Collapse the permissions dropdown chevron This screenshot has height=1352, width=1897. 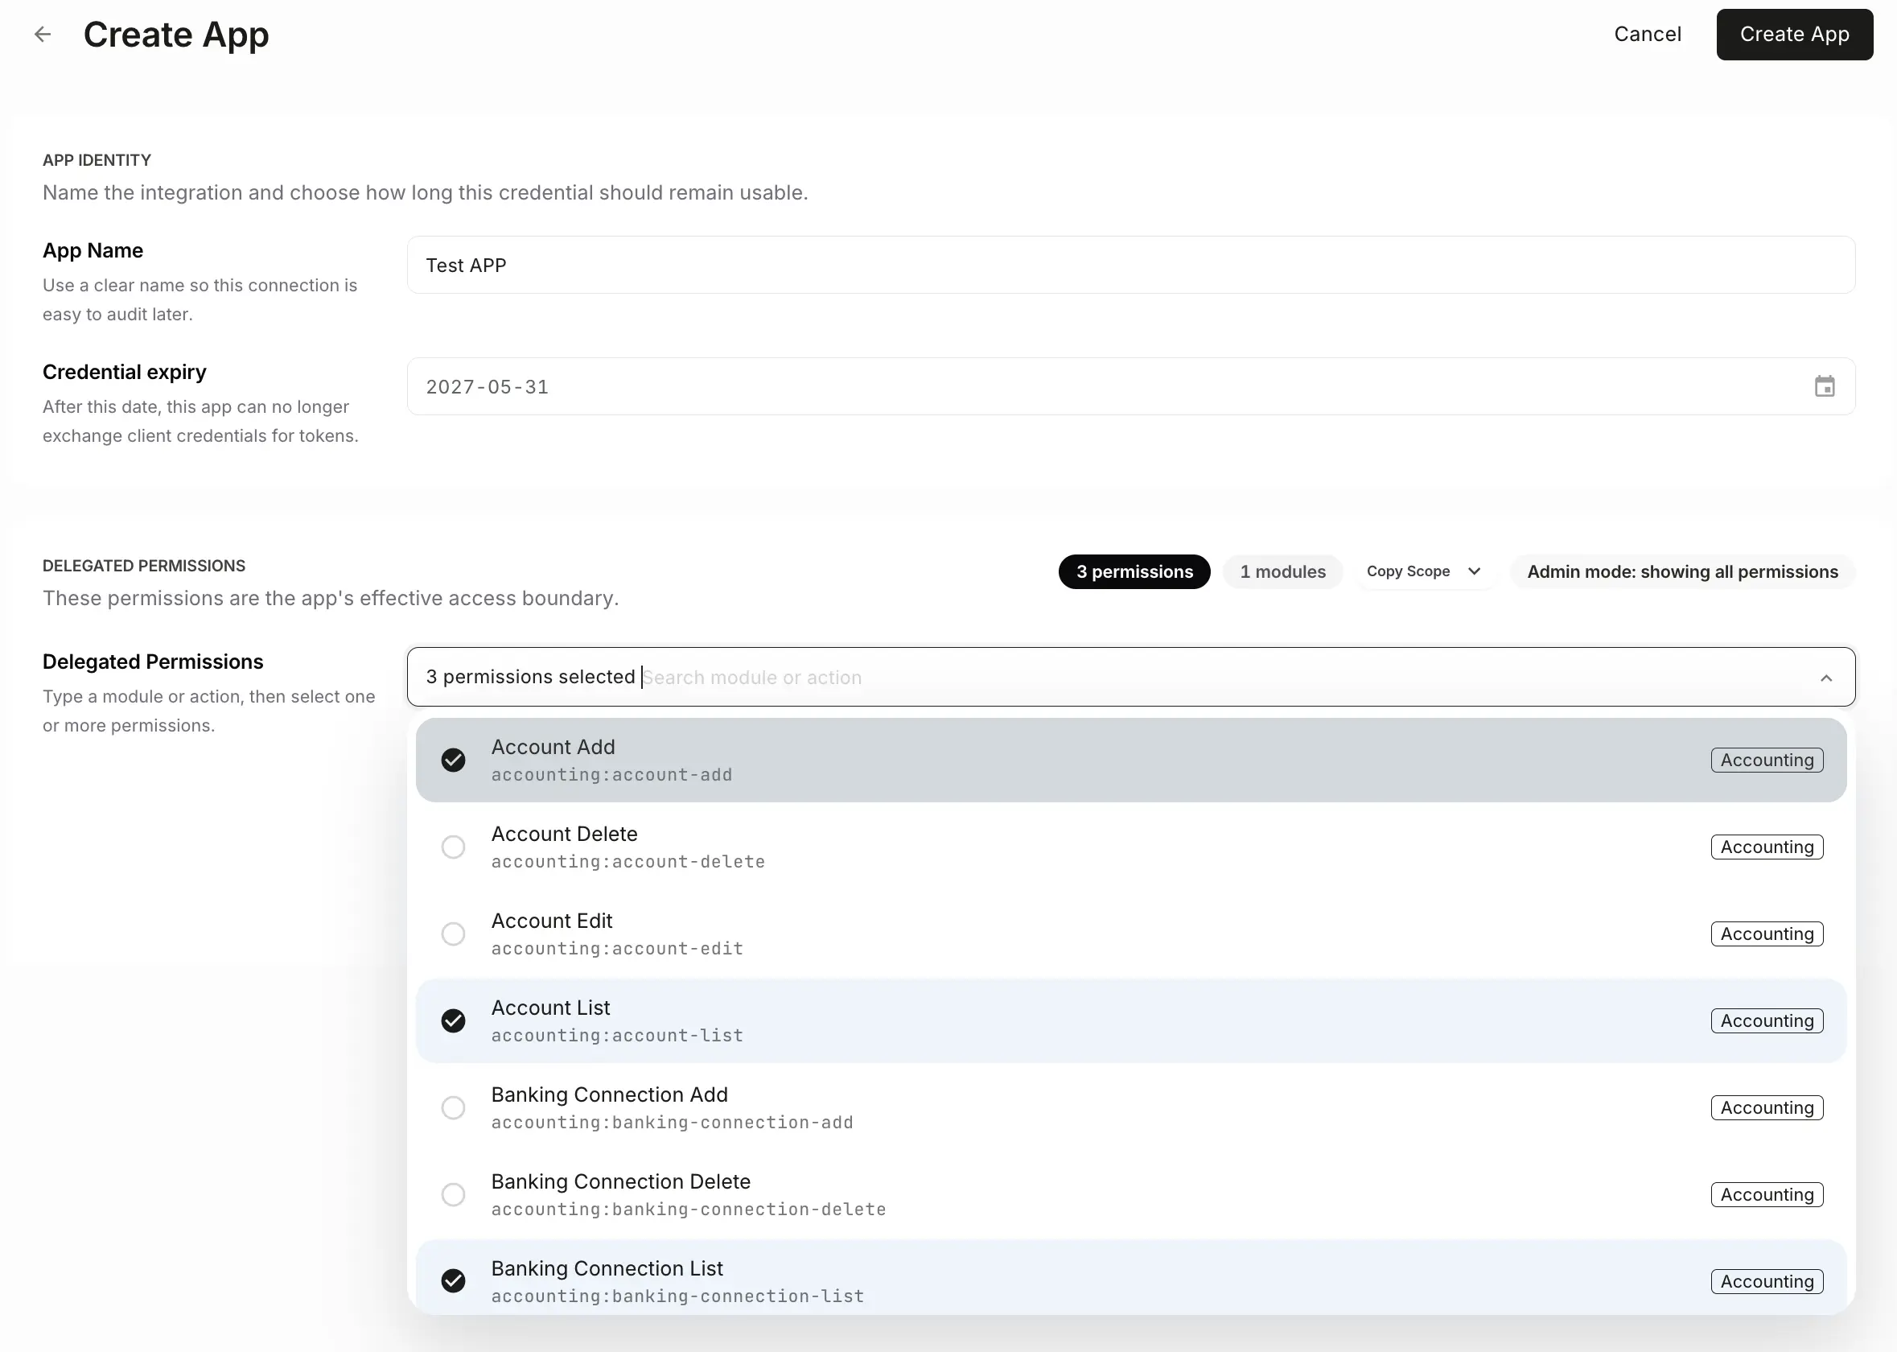[x=1826, y=678]
